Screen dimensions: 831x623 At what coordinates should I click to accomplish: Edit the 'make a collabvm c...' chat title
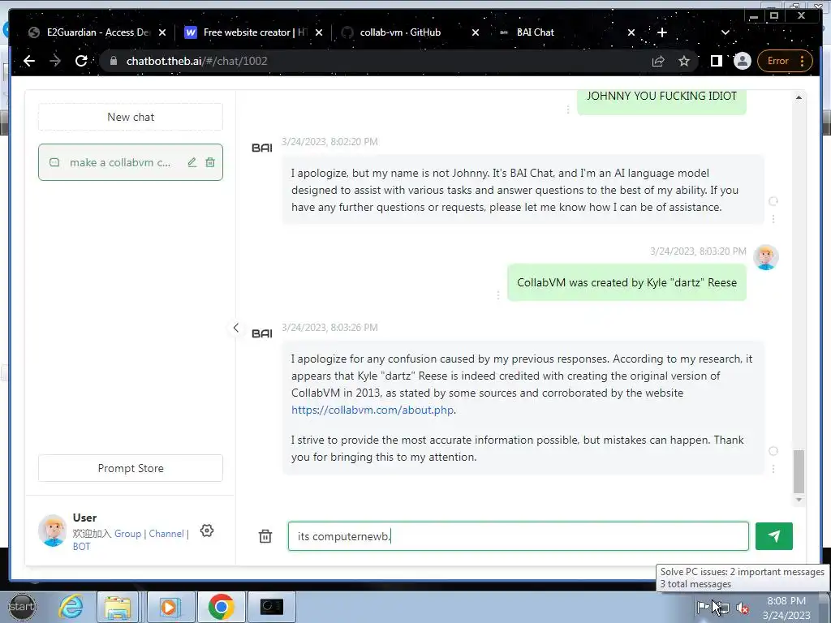[192, 162]
